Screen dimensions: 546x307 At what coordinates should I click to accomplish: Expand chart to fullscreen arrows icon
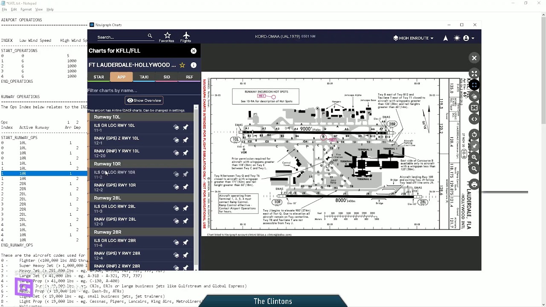[x=474, y=74]
